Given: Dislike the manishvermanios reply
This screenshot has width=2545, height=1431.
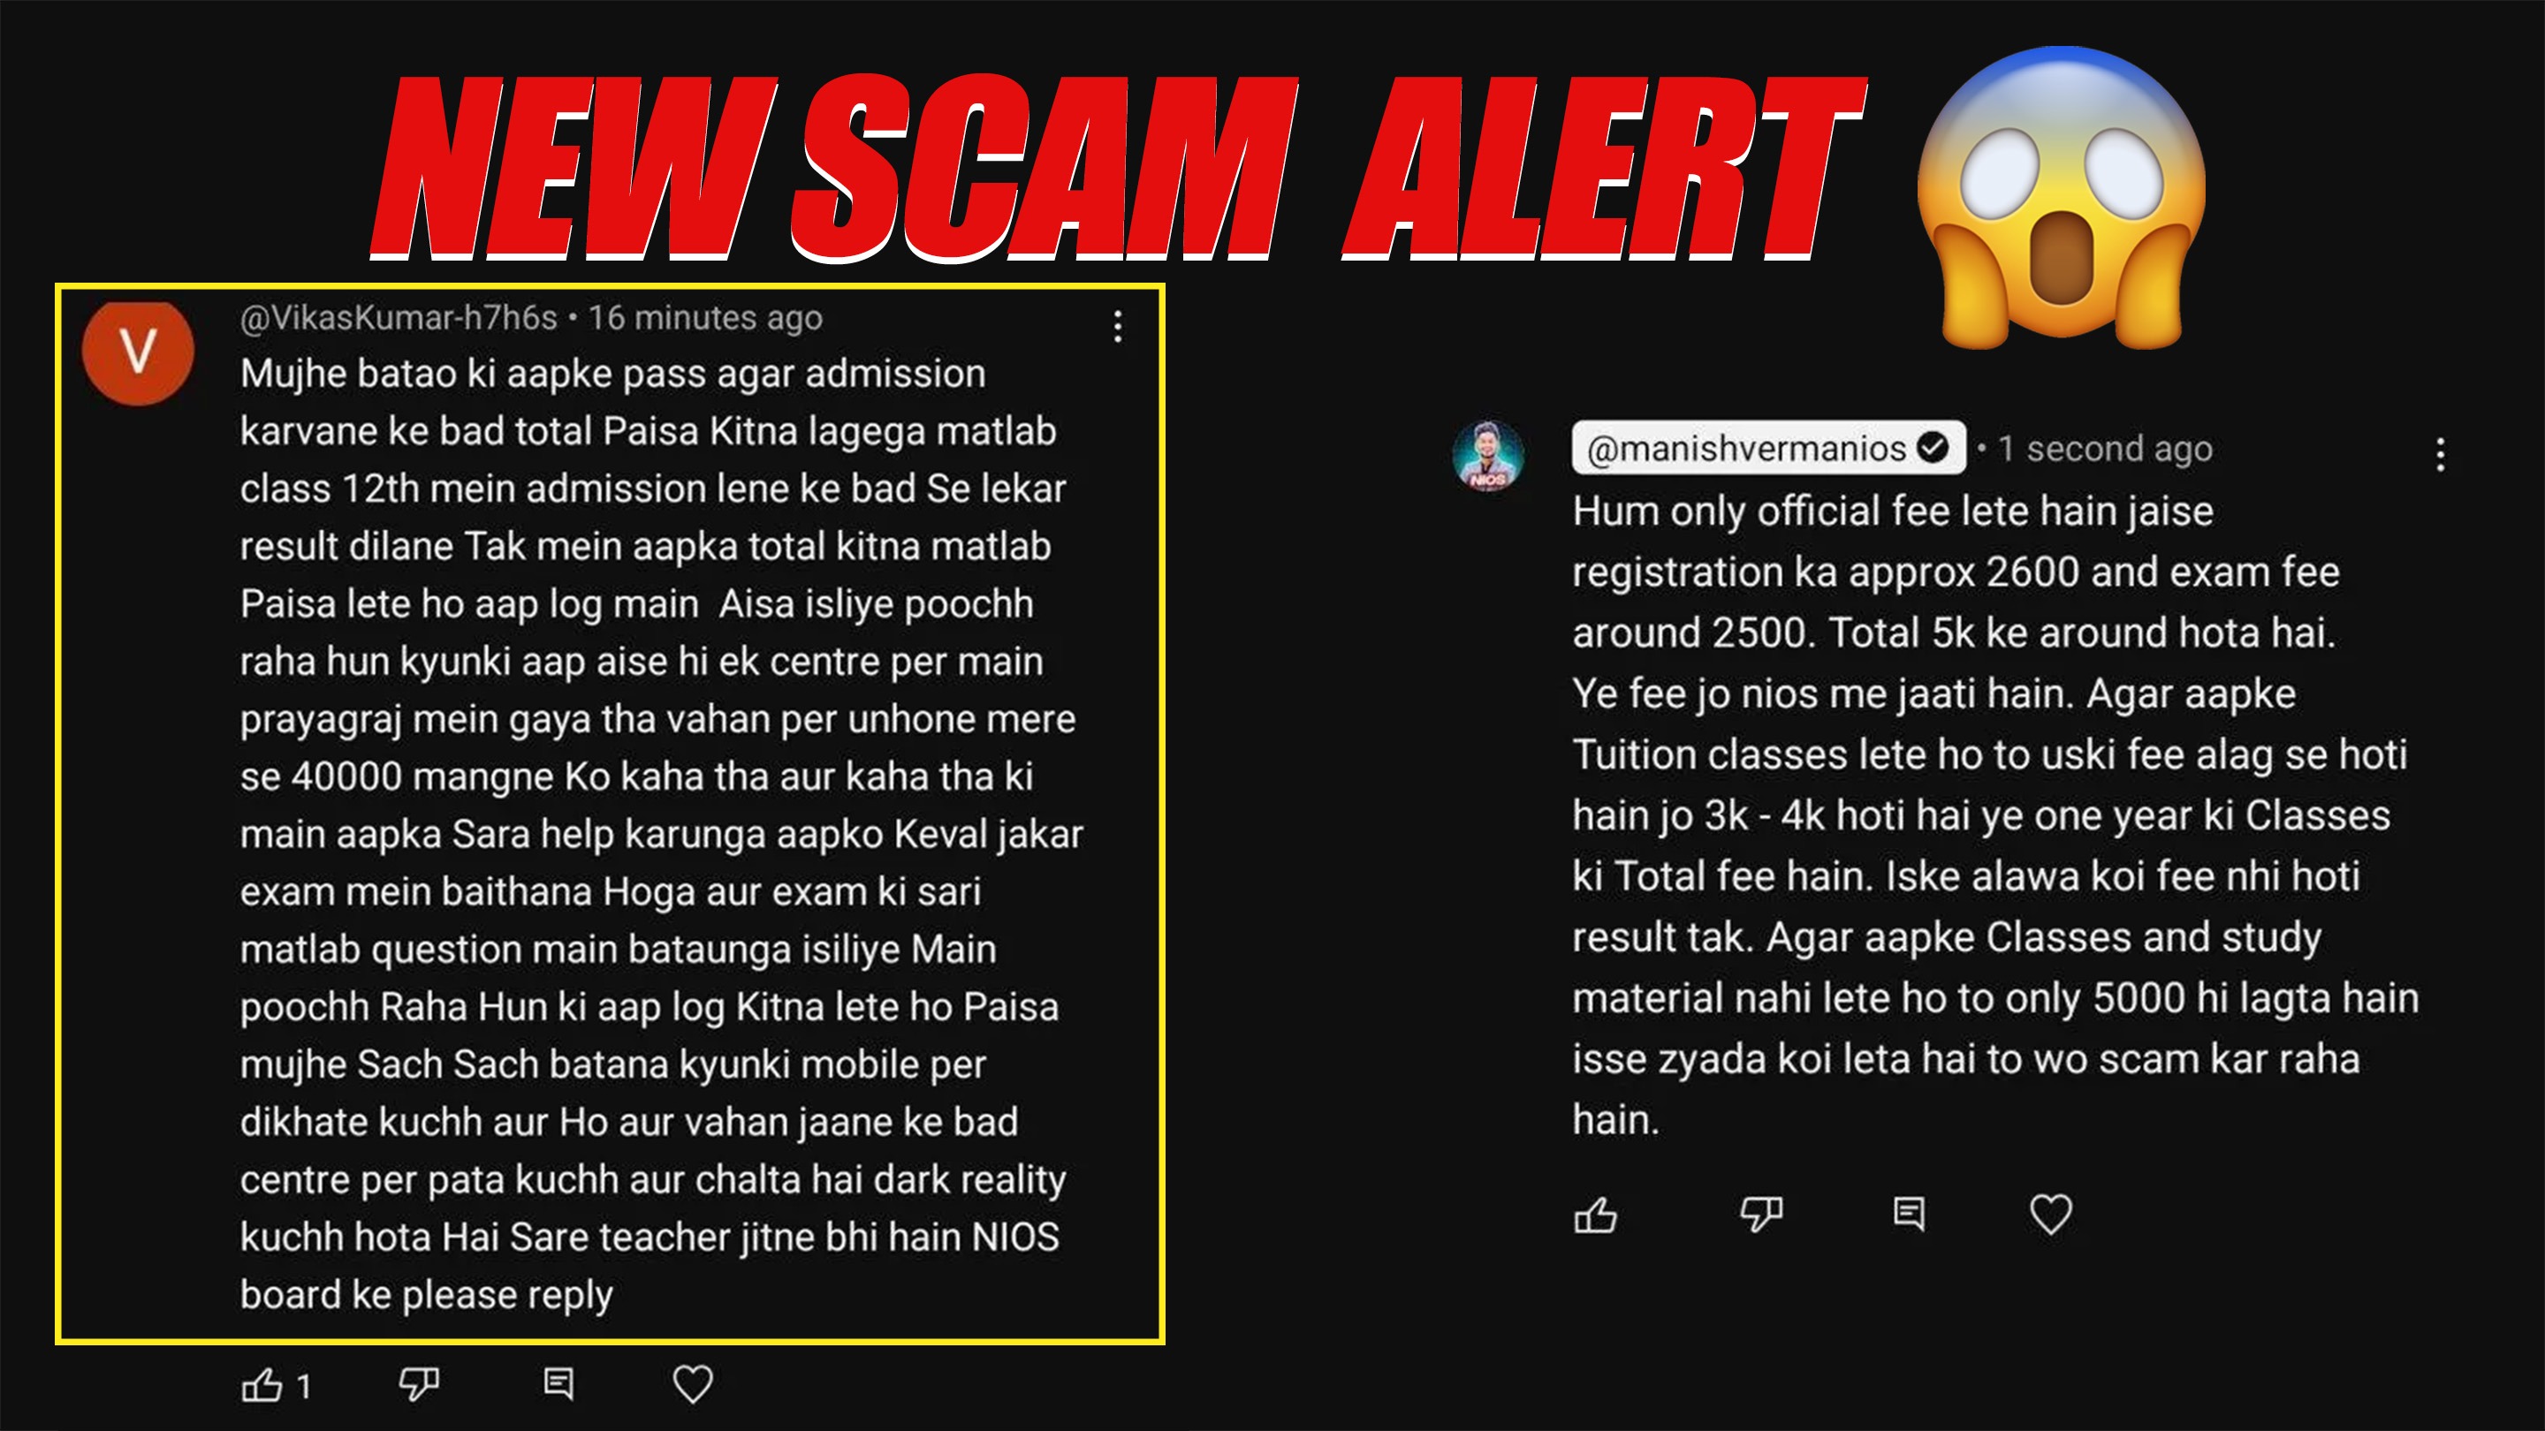Looking at the screenshot, I should [1760, 1215].
